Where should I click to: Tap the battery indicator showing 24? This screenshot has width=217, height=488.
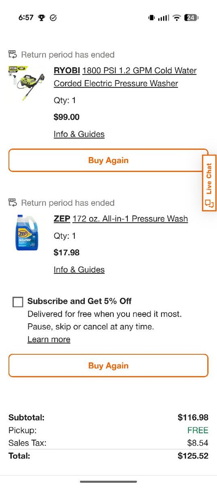click(191, 17)
